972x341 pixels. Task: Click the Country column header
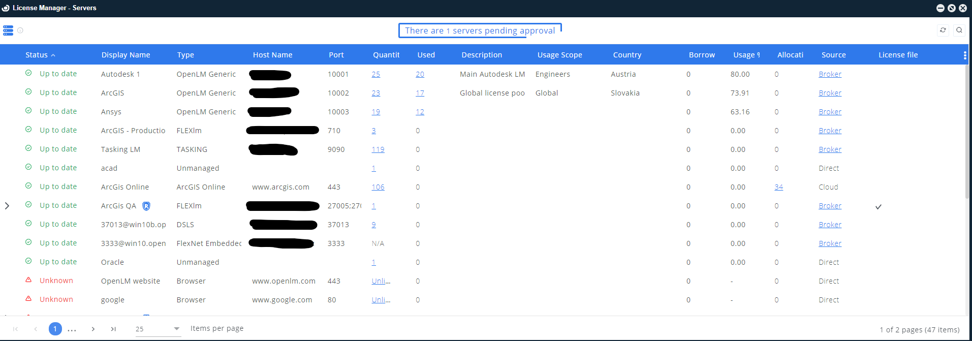(x=627, y=55)
